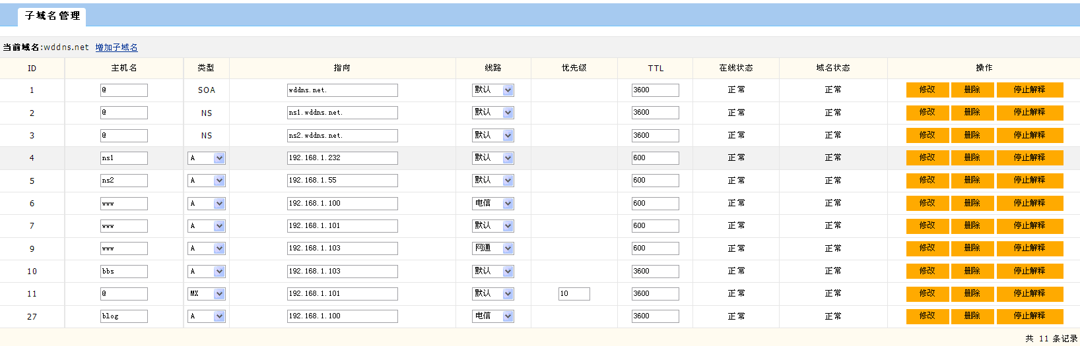Open type dropdown for ns1 record
Image resolution: width=1080 pixels, height=346 pixels.
click(207, 158)
